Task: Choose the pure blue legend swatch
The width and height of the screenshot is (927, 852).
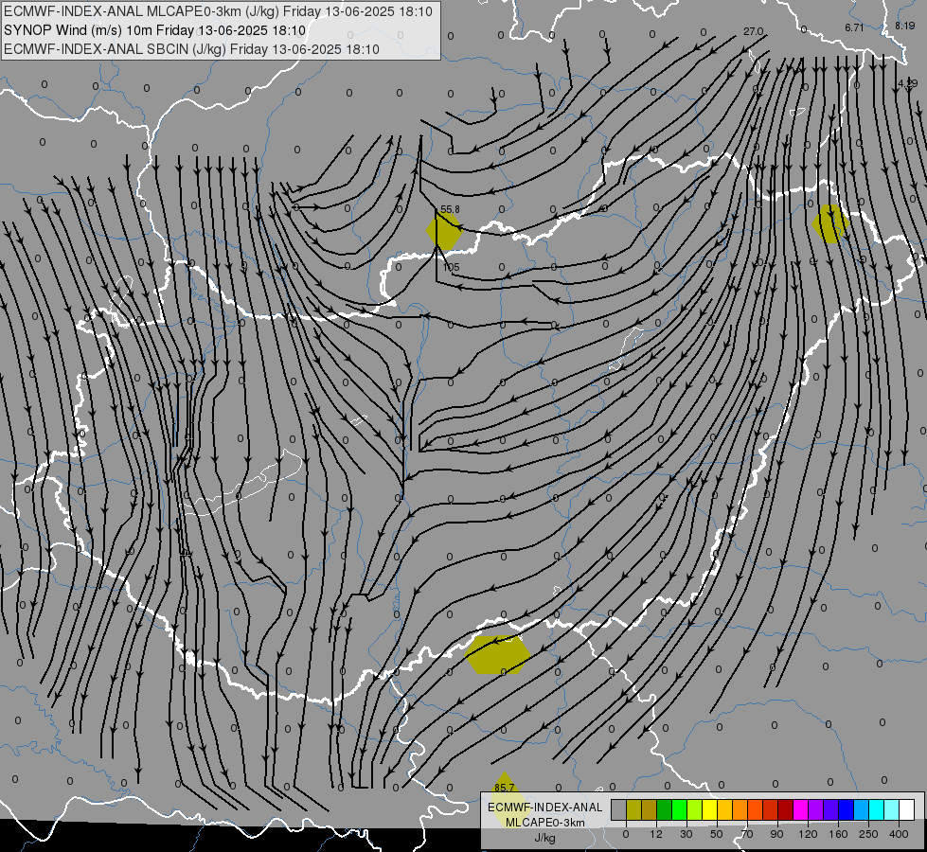Action: pos(846,810)
